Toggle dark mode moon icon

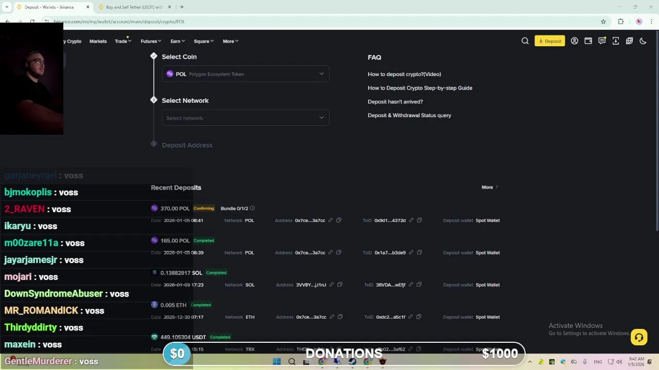click(643, 41)
